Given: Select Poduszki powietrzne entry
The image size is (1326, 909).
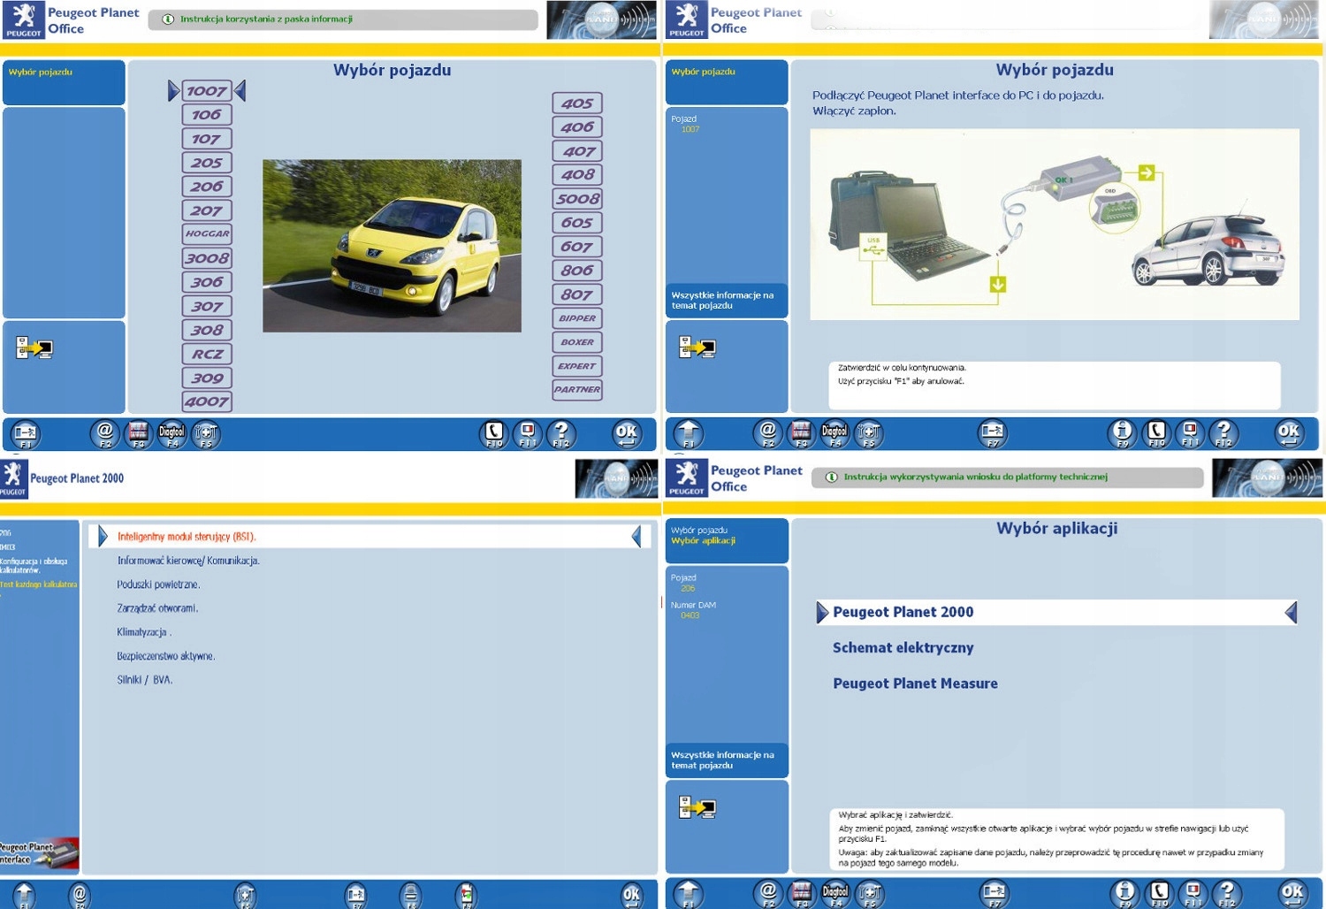Looking at the screenshot, I should click(158, 584).
